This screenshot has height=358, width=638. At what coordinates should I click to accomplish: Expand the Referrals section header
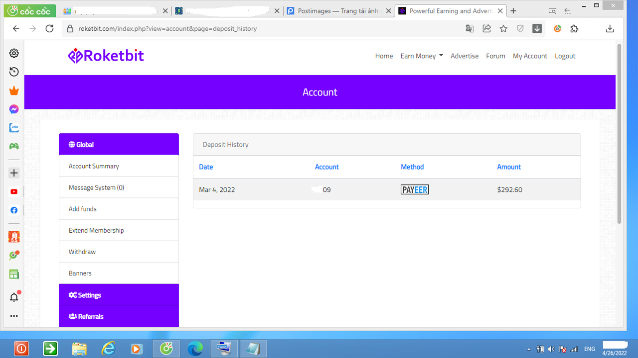pos(119,316)
